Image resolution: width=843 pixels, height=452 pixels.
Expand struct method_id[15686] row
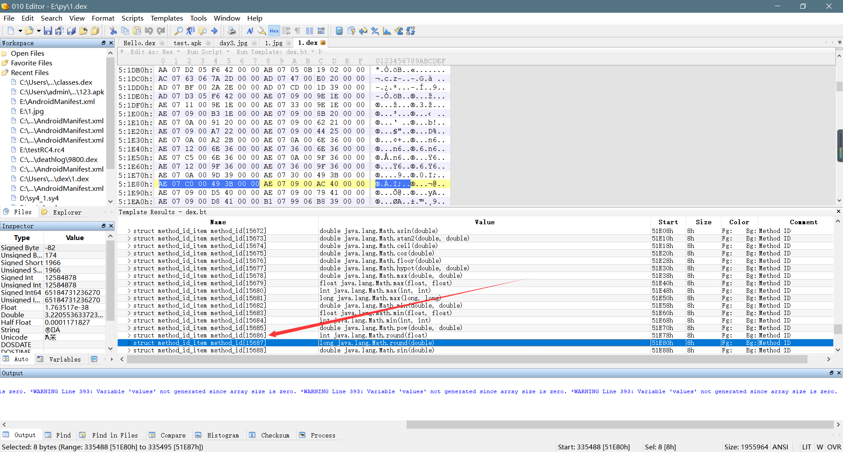pos(129,335)
